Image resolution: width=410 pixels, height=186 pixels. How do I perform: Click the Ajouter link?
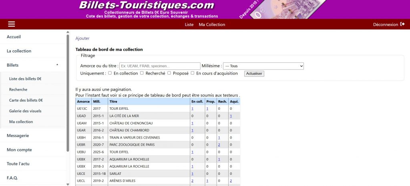(82, 38)
